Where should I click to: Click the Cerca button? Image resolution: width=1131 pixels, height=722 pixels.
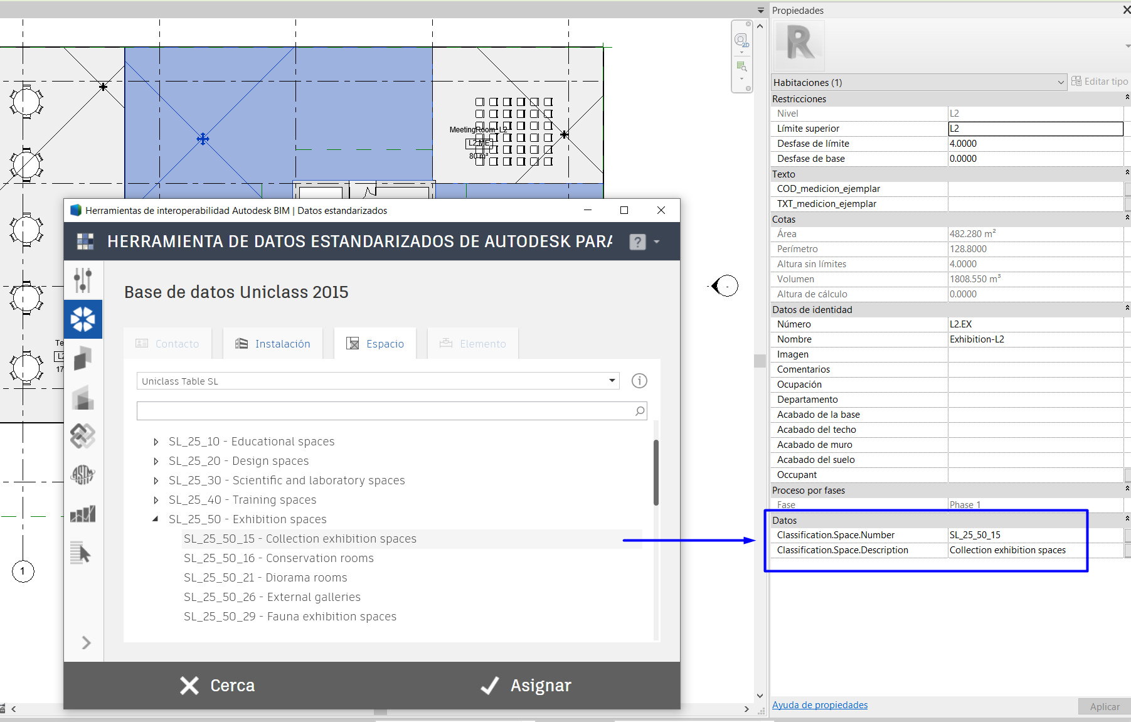coord(217,686)
